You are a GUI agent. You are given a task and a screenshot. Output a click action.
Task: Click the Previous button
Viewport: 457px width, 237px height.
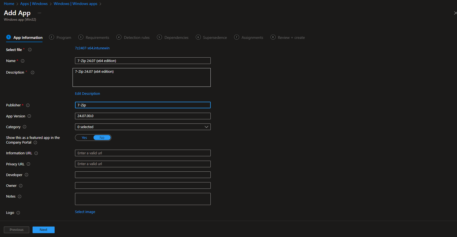(x=17, y=230)
